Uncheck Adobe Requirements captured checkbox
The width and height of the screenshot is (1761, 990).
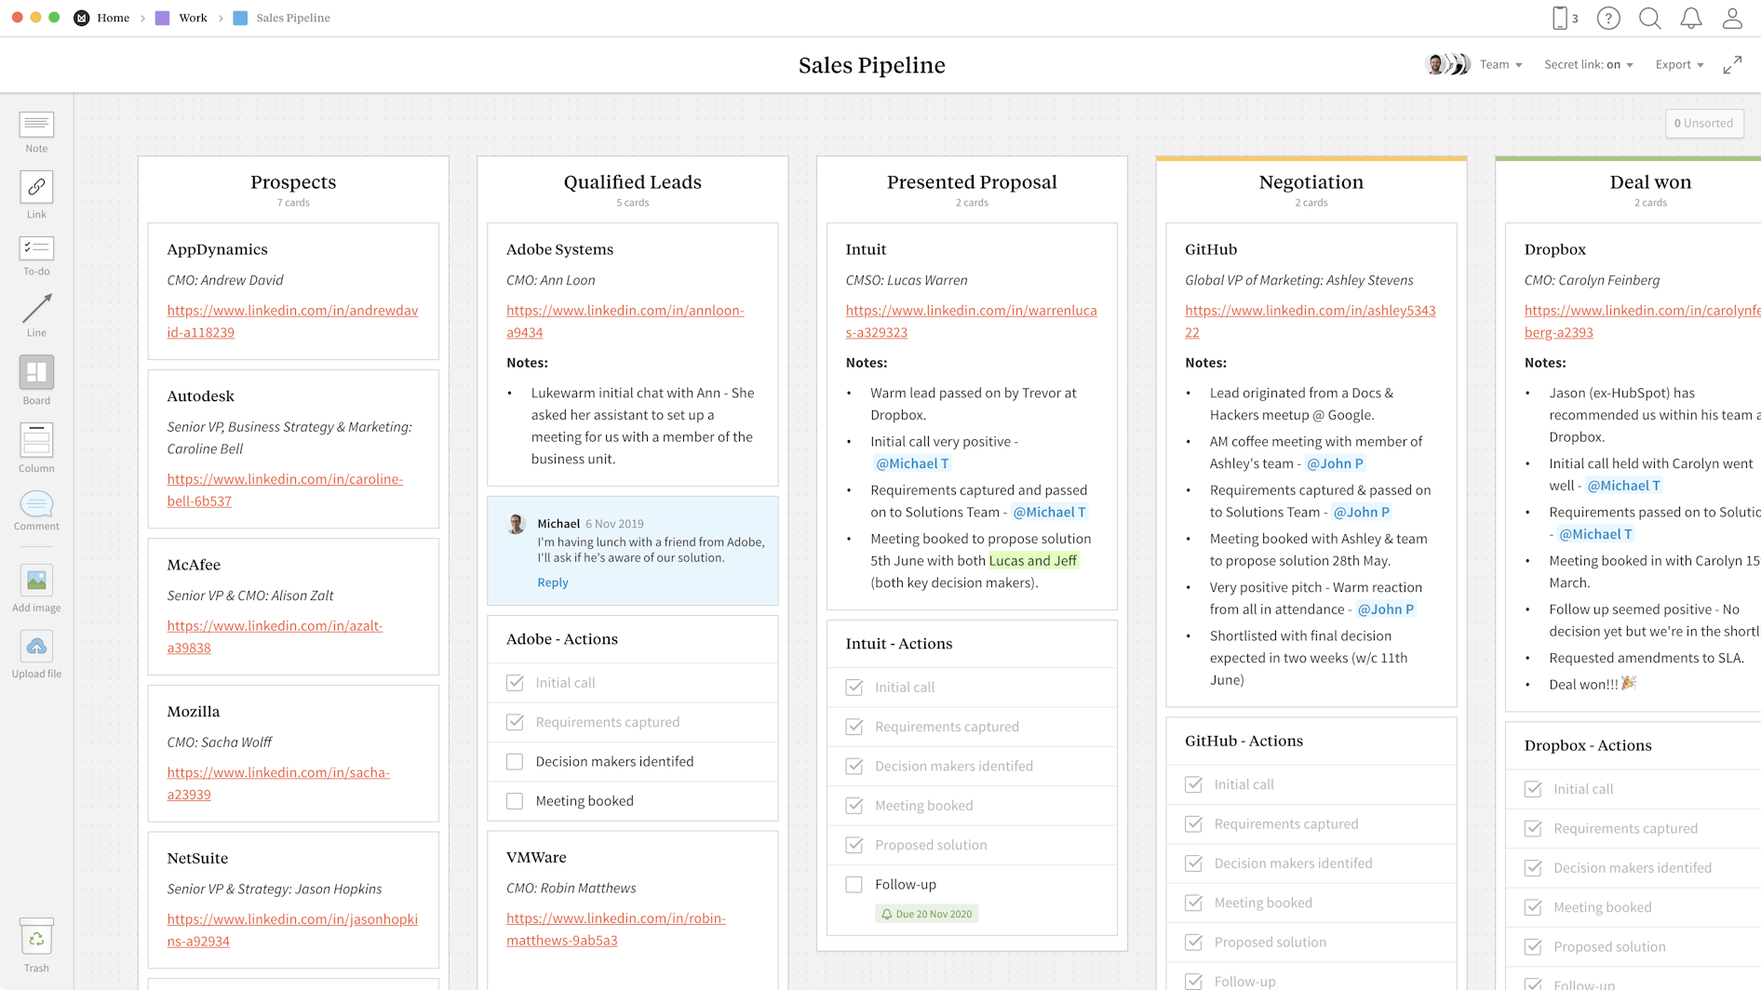tap(515, 722)
